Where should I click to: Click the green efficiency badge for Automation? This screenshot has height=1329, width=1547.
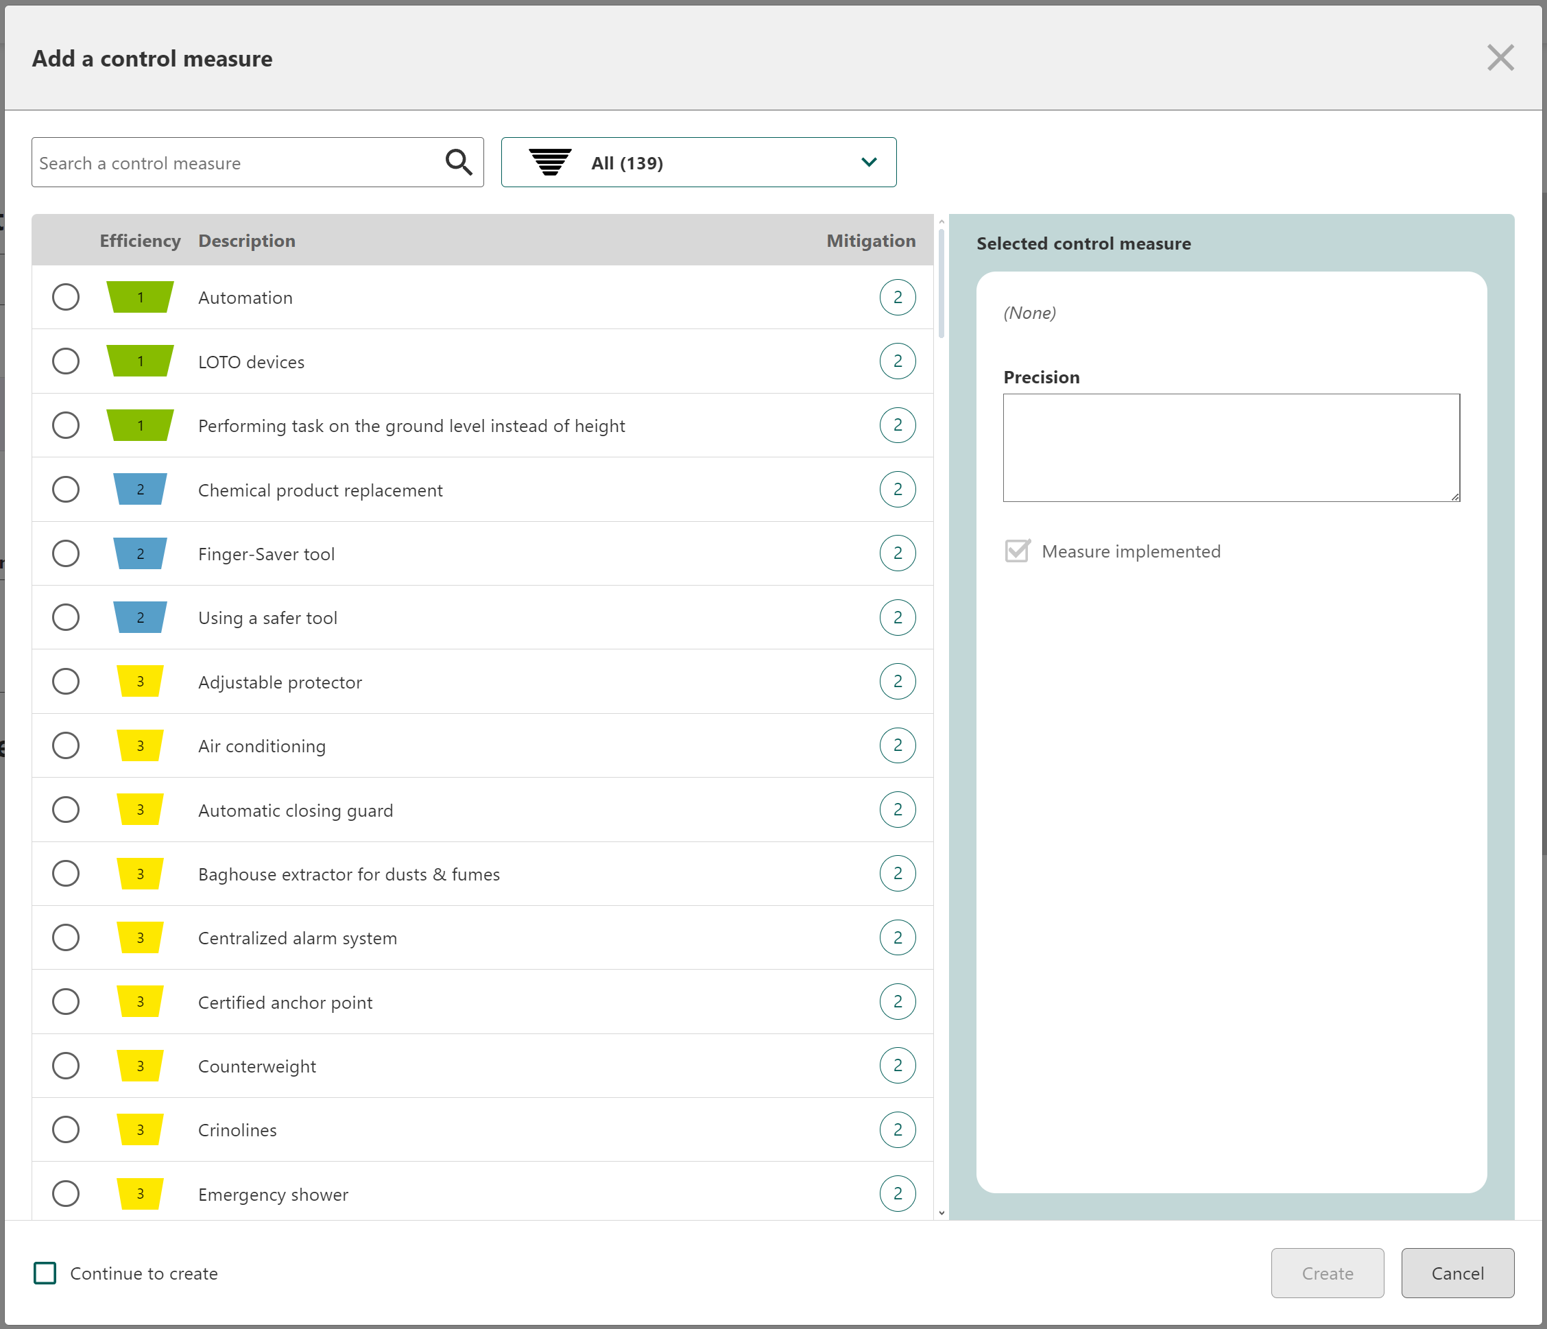pos(140,297)
